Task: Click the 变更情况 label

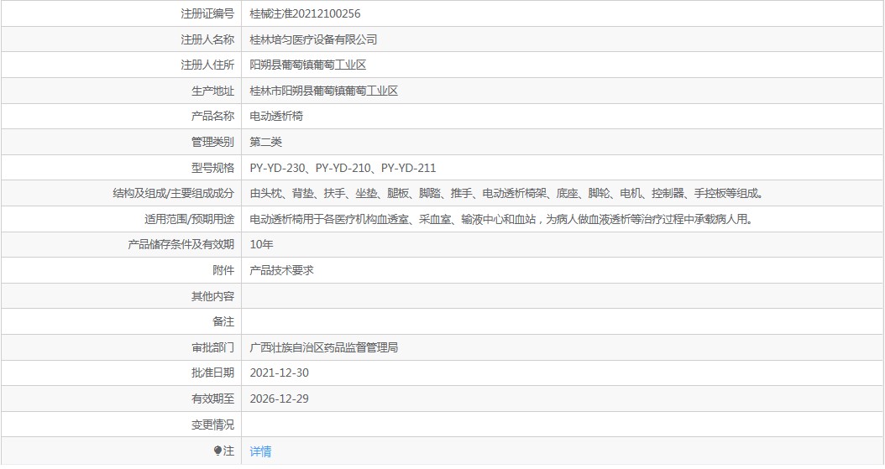Action: click(x=212, y=425)
